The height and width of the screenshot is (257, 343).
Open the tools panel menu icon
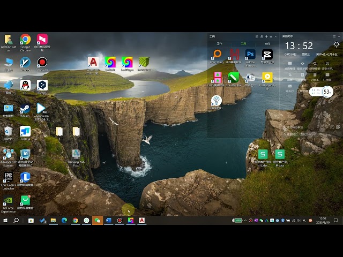point(271,37)
